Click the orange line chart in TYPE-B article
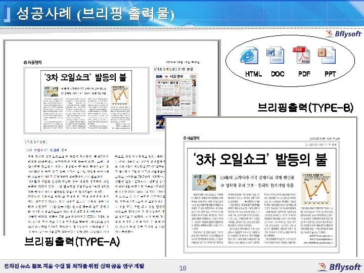The image size is (364, 273). (315, 188)
